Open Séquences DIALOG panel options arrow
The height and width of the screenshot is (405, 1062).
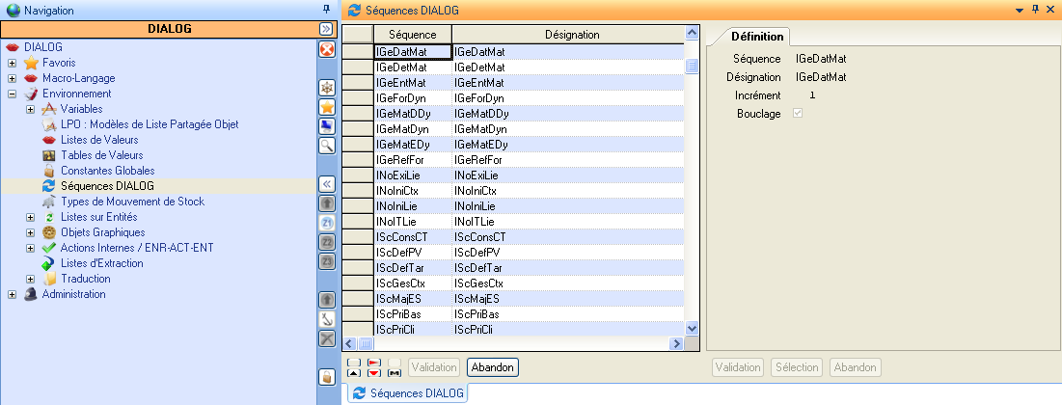coord(1020,11)
